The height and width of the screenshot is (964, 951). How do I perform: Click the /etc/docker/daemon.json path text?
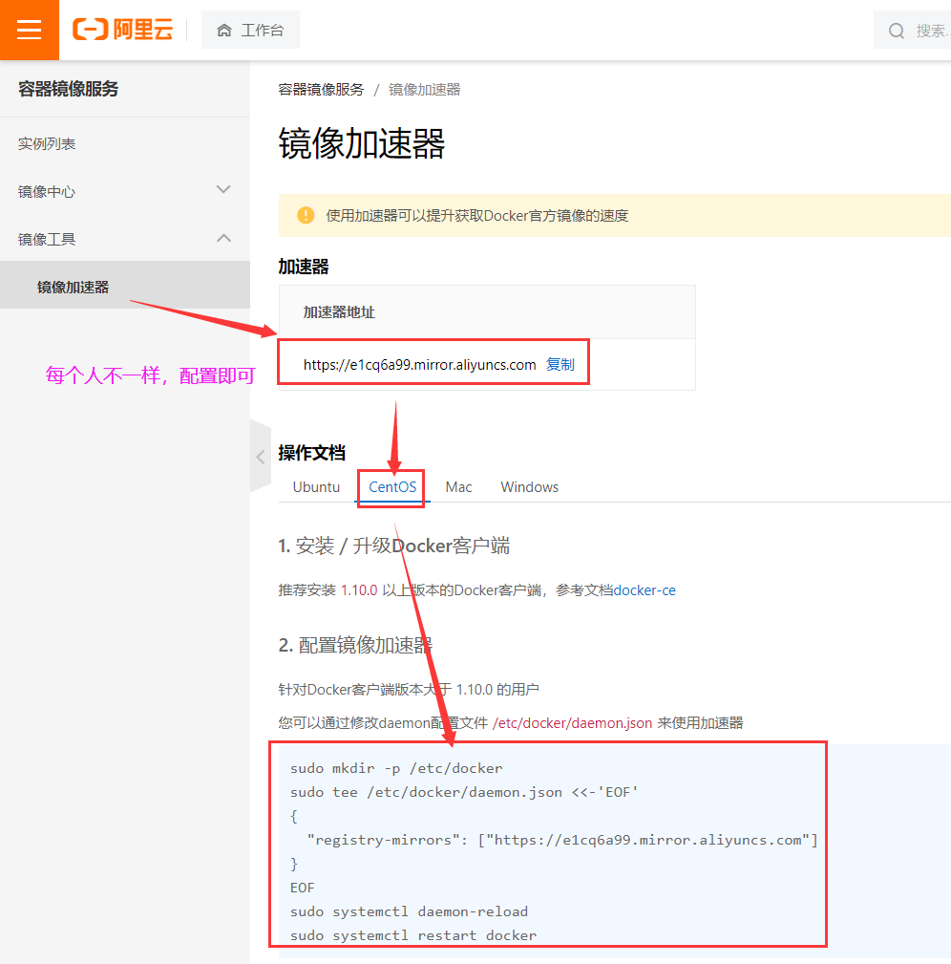click(x=572, y=723)
